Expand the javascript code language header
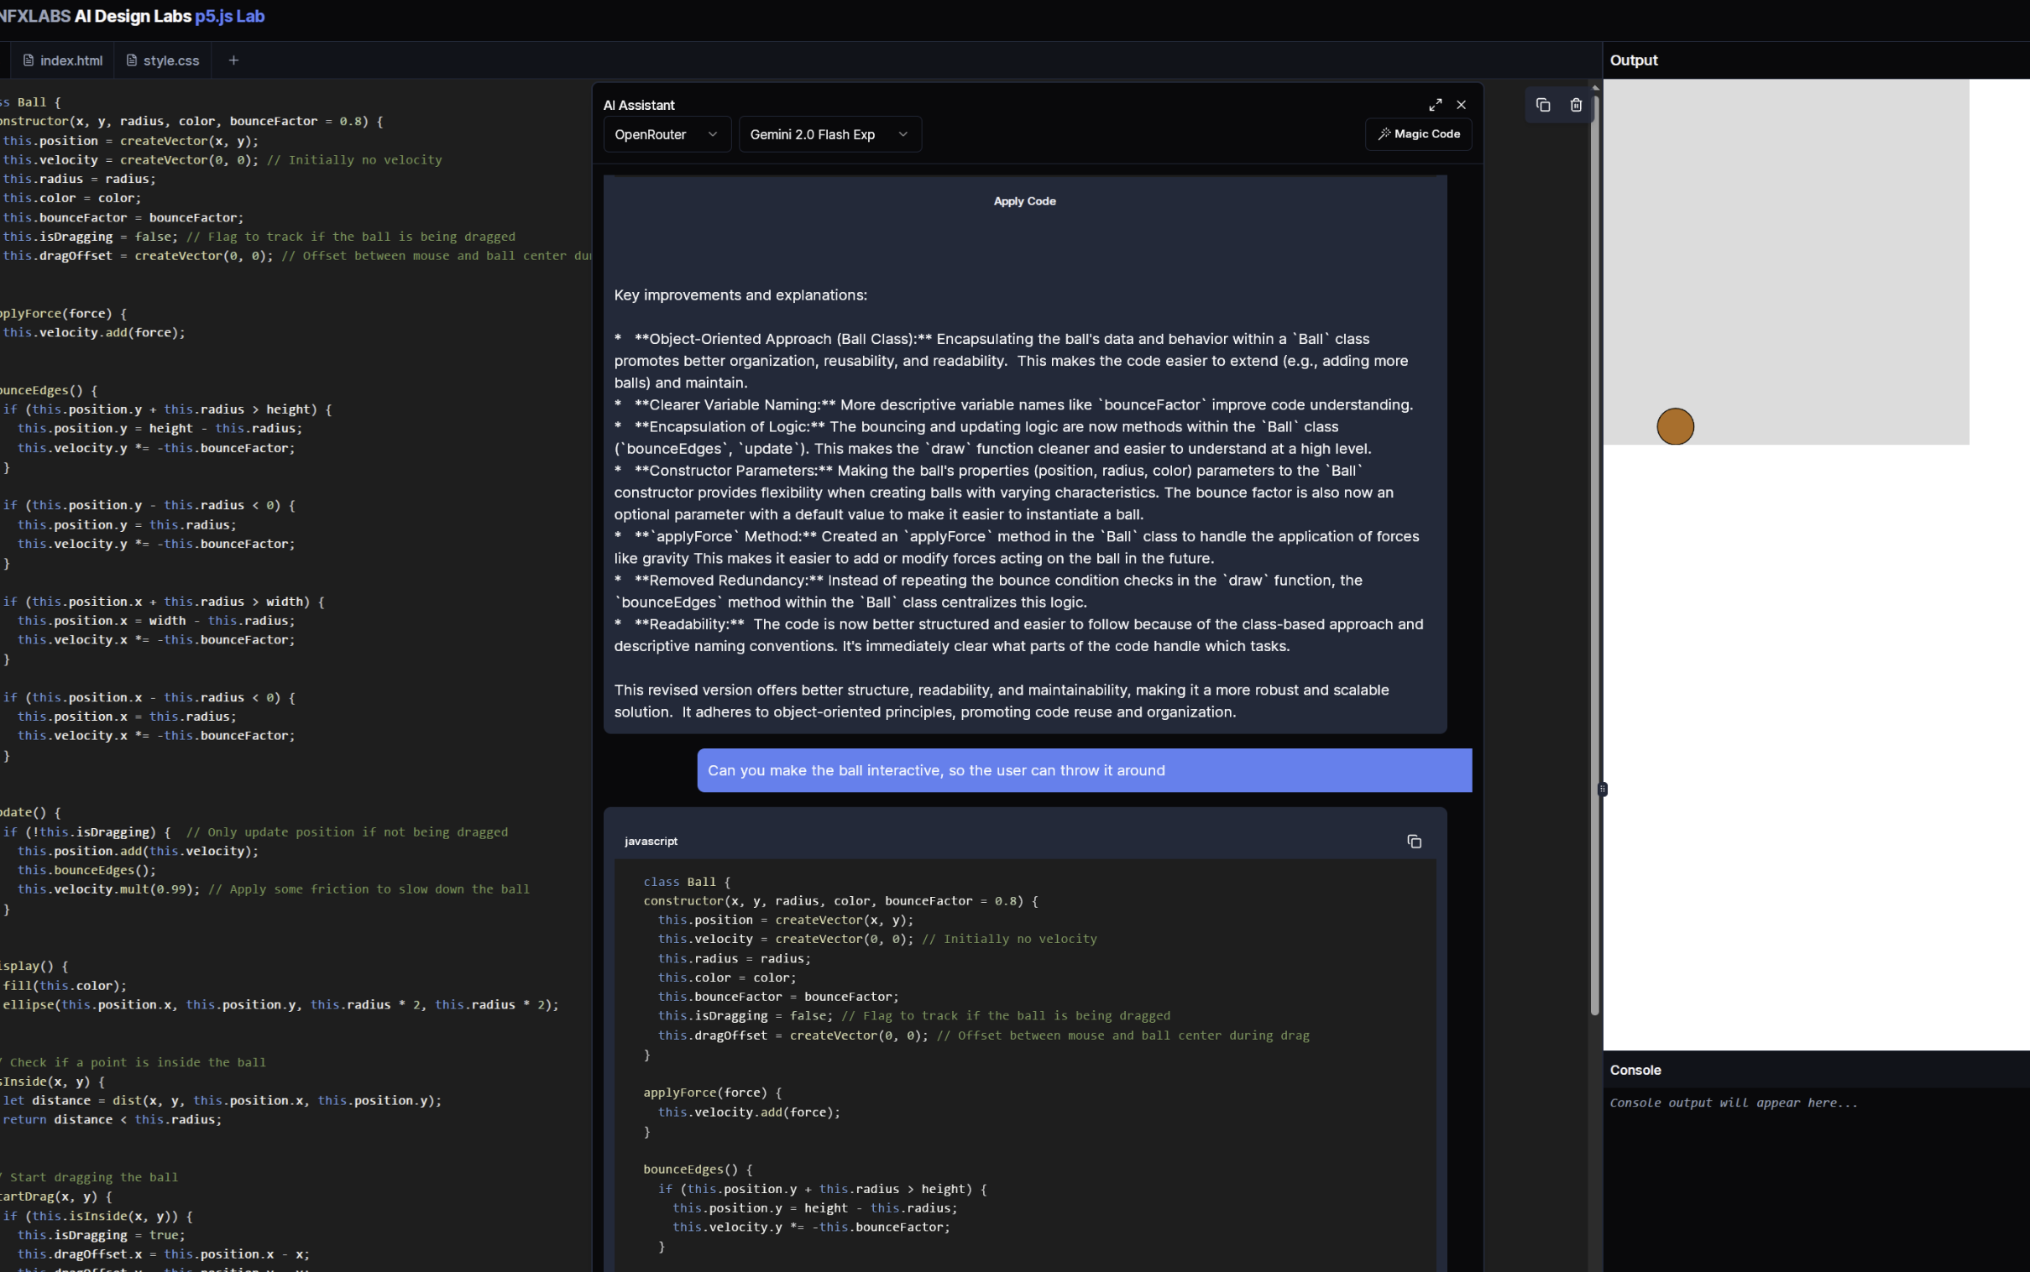Viewport: 2030px width, 1272px height. click(x=650, y=841)
